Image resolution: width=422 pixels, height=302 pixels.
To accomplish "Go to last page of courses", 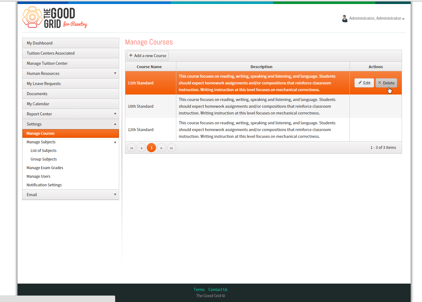I will (x=171, y=148).
